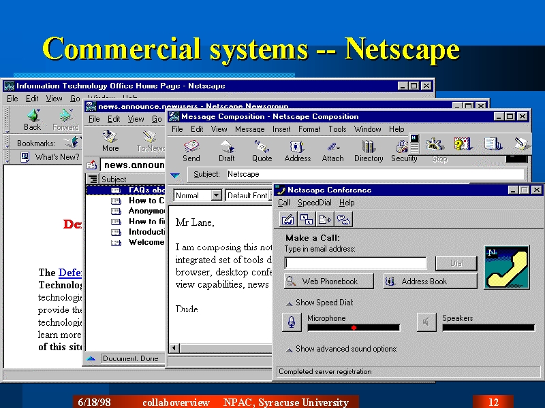Adjust the Speakers volume slider
Image resolution: width=545 pixels, height=408 pixels.
pos(488,328)
